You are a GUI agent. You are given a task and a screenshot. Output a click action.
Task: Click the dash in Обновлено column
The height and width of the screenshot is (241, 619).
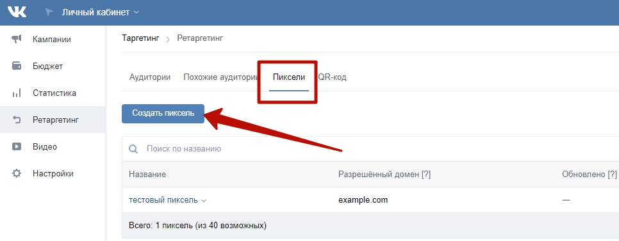pos(566,200)
